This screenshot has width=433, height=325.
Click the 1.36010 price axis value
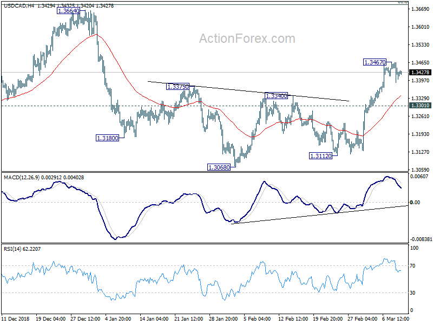(421, 27)
